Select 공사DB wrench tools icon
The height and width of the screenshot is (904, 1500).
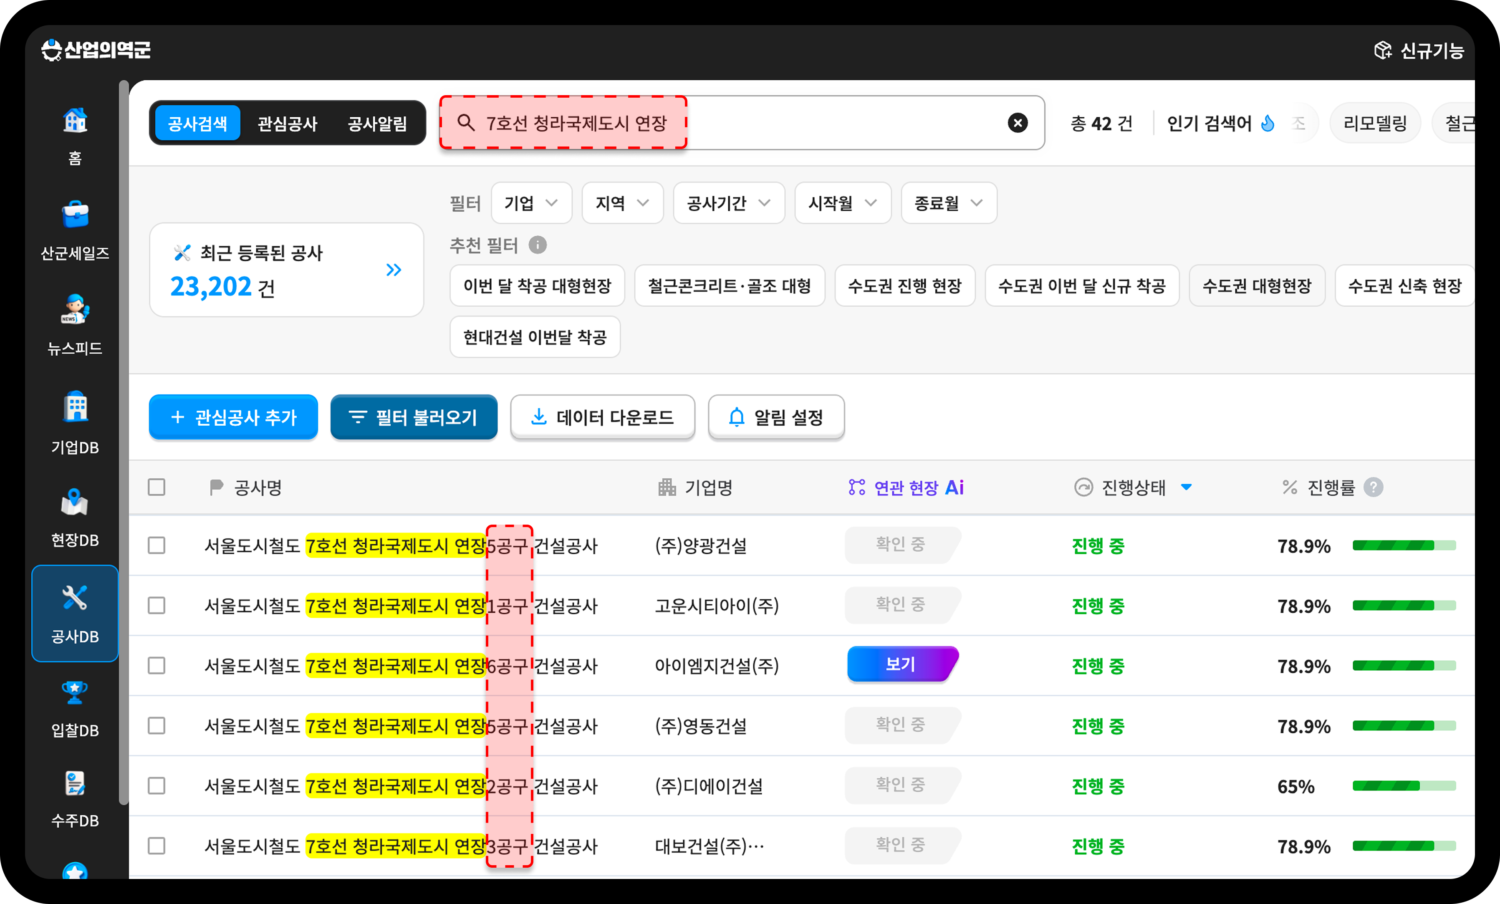coord(75,598)
